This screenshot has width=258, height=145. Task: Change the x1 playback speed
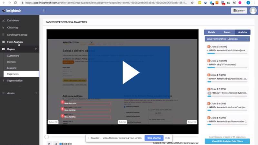coord(56,144)
